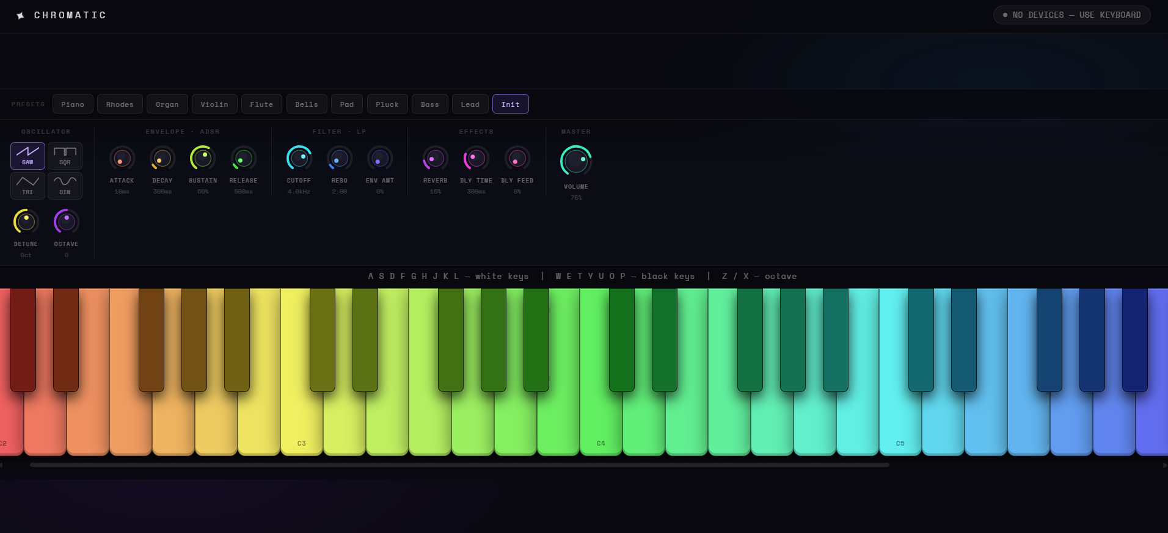Click the 75% volume value
This screenshot has height=533, width=1168.
pos(576,198)
